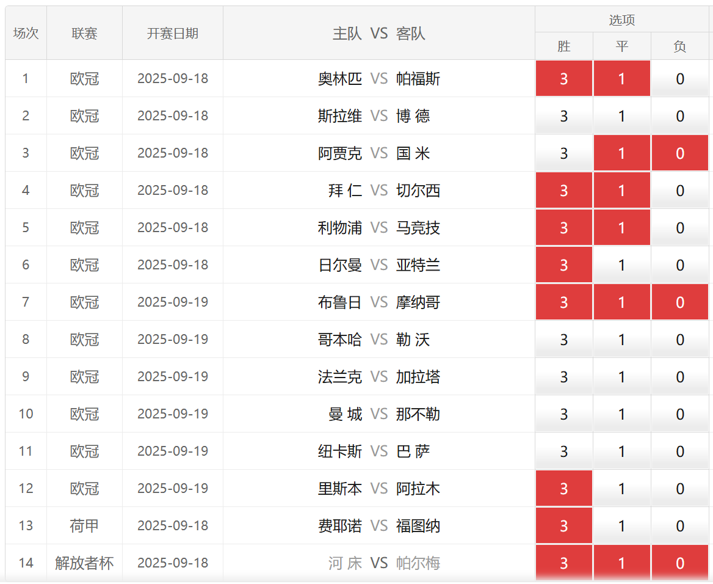
Task: Select 负 (0) for 拜仁 VS 切尔西
Action: click(x=680, y=191)
